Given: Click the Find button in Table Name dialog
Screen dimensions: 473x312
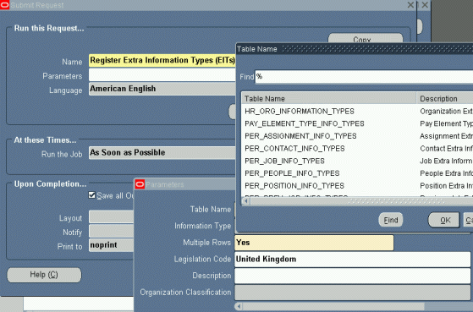Looking at the screenshot, I should [x=391, y=220].
